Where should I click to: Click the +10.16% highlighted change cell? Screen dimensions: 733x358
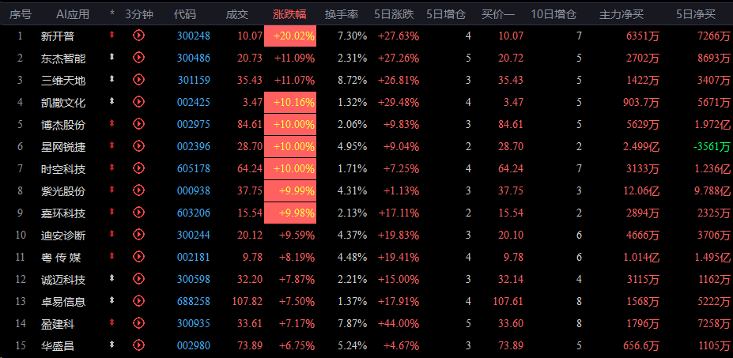click(290, 103)
